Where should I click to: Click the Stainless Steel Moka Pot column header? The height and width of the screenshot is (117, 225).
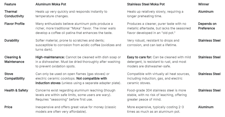pyautogui.click(x=146, y=4)
